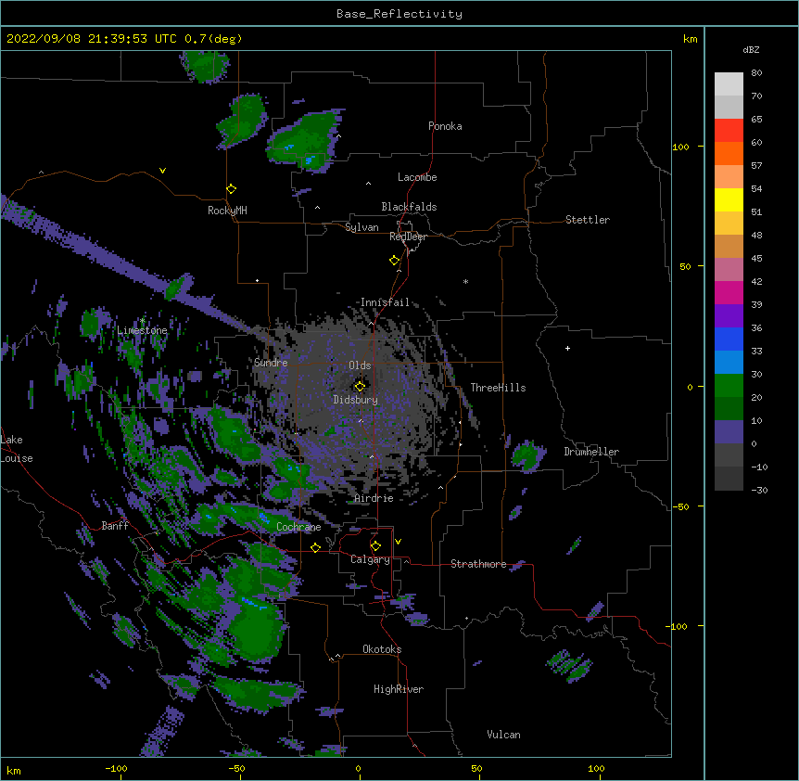Click the green 30 dBZ legend color

729,385
